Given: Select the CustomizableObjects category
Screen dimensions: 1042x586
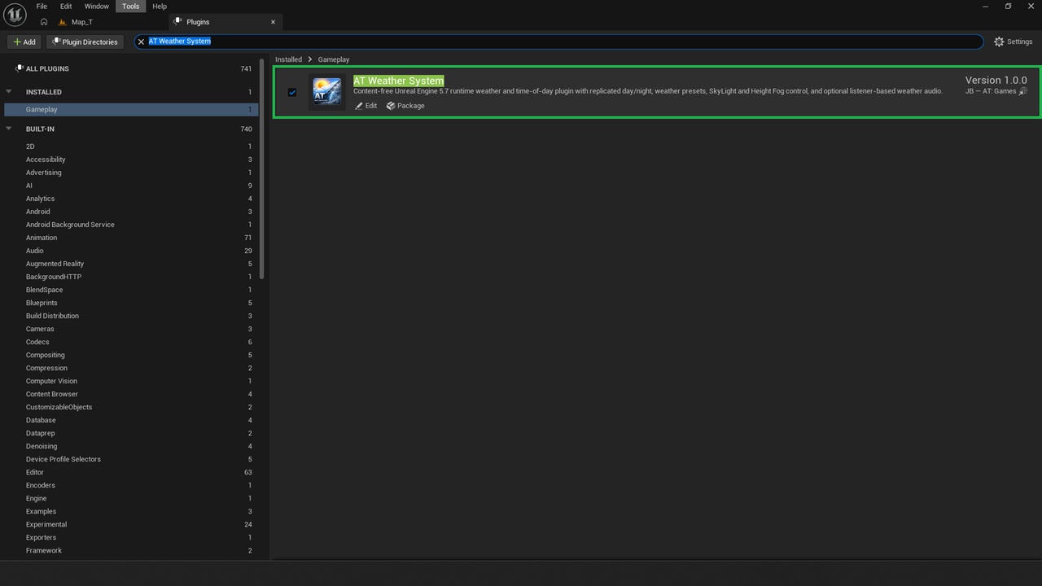Looking at the screenshot, I should pos(130,407).
